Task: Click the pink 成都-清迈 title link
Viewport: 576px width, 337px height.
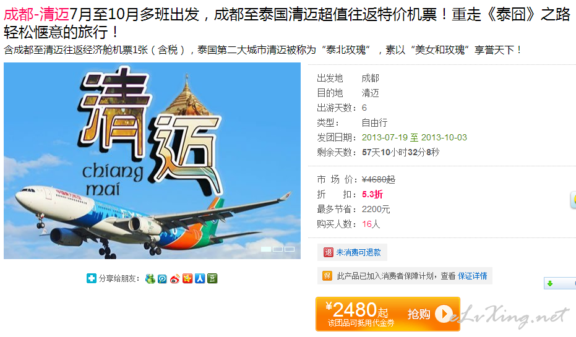Action: click(37, 15)
